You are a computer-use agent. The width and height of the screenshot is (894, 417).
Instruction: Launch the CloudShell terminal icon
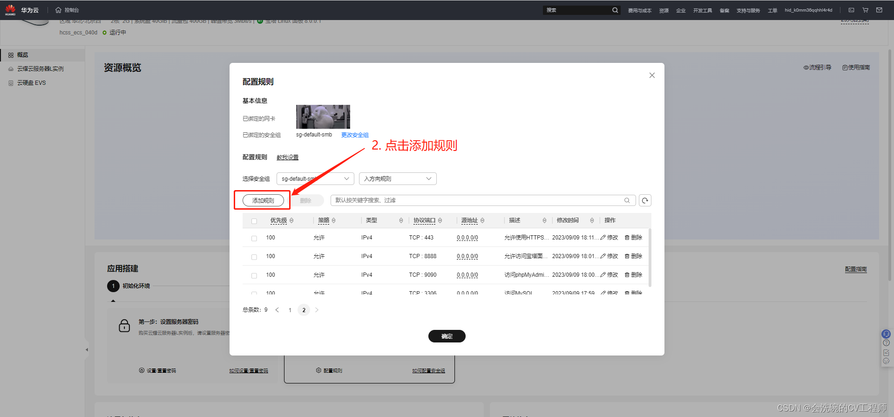(x=851, y=10)
